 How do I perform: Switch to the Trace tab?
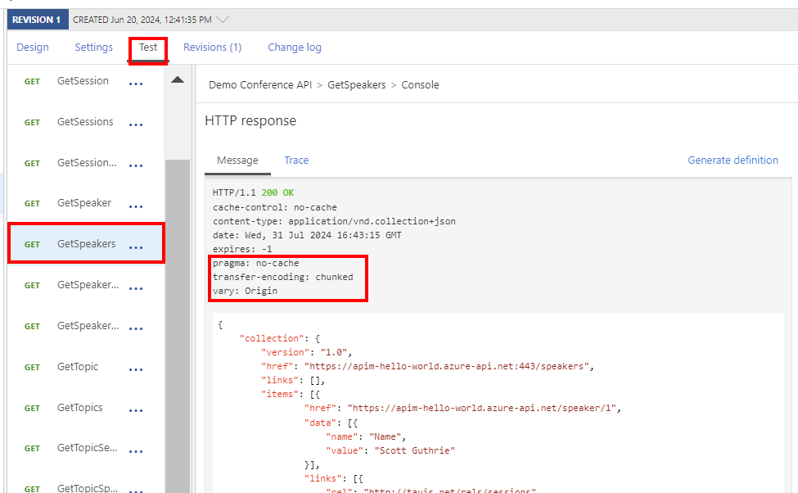click(296, 161)
